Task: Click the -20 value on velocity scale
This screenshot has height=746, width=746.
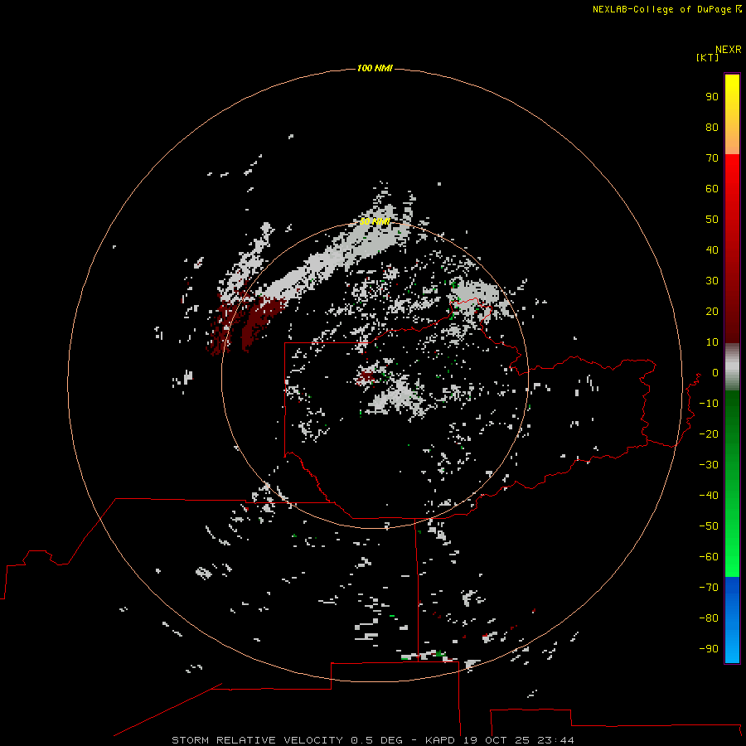Action: (709, 434)
